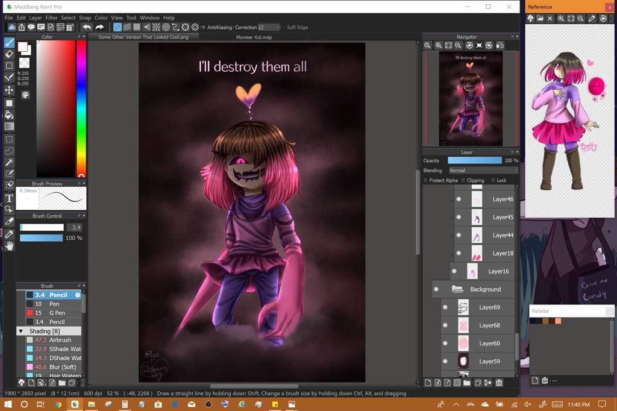Toggle the Protect Alpha checkbox
The height and width of the screenshot is (411, 617).
click(x=425, y=180)
